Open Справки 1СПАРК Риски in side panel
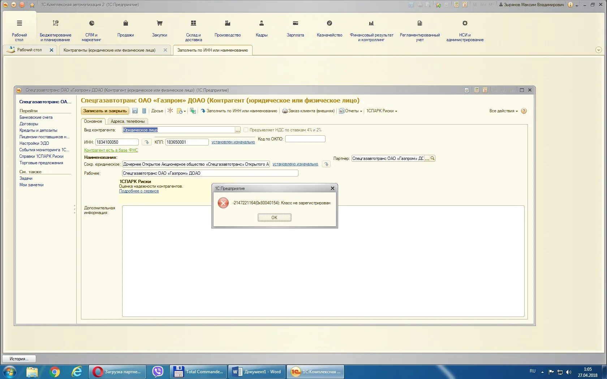607x379 pixels. tap(41, 156)
